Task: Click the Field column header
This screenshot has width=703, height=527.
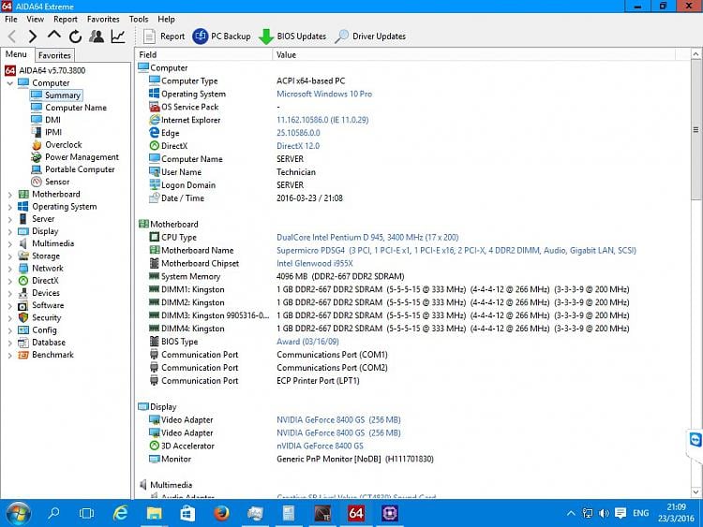Action: coord(203,54)
